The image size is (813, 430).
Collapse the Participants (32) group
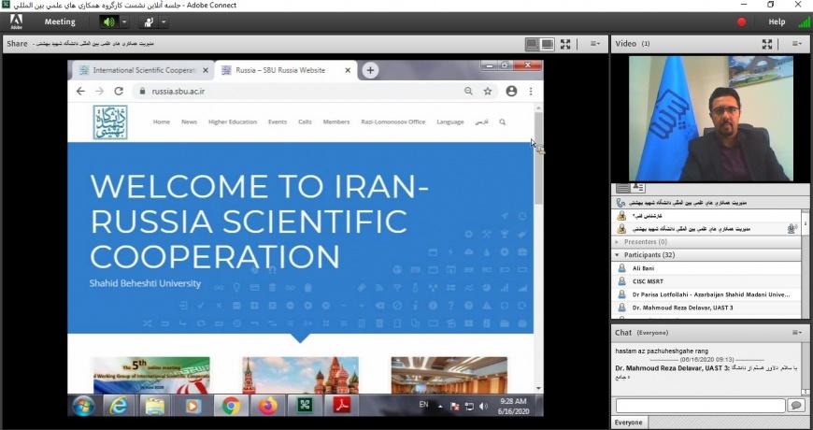click(617, 254)
